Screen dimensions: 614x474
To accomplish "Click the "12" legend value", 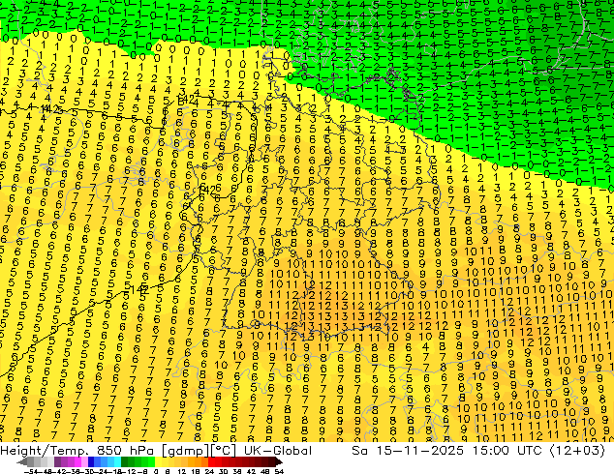I will (x=182, y=471).
